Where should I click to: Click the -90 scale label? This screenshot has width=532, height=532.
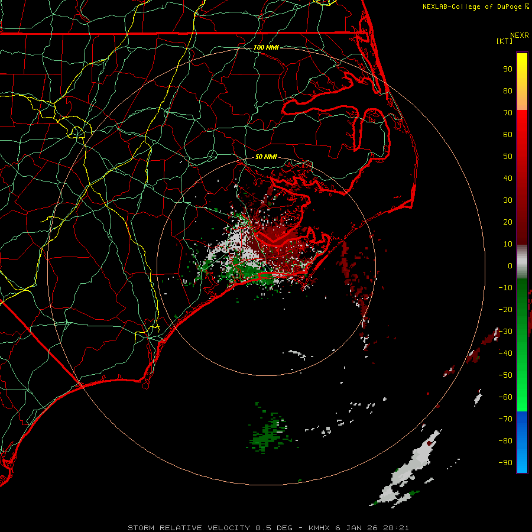(505, 463)
